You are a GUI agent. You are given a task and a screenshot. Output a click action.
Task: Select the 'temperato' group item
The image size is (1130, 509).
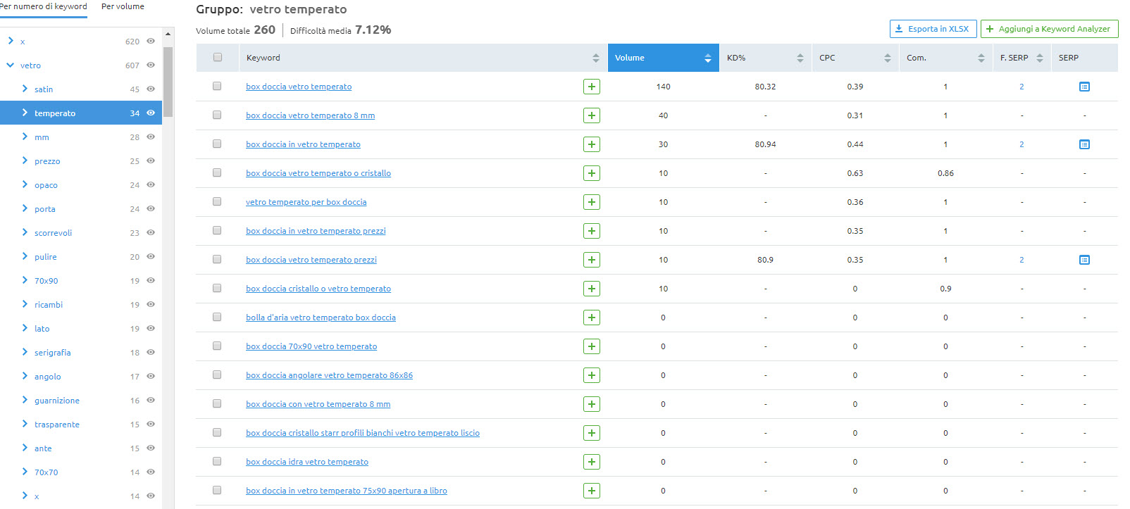pos(81,113)
